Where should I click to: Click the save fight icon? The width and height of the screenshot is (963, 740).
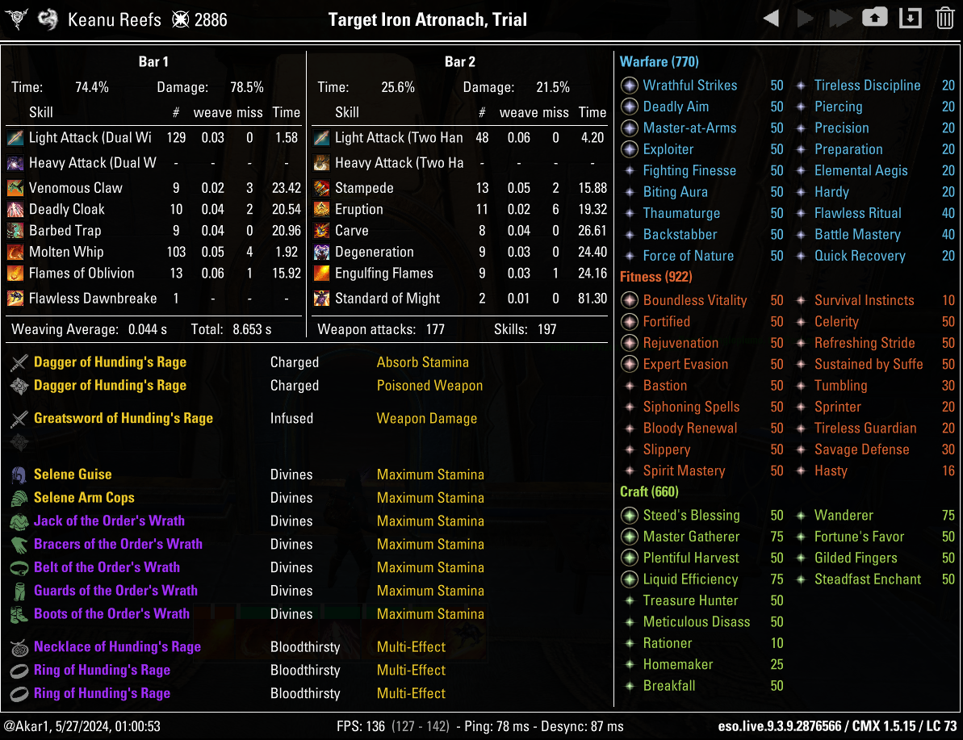(x=911, y=18)
